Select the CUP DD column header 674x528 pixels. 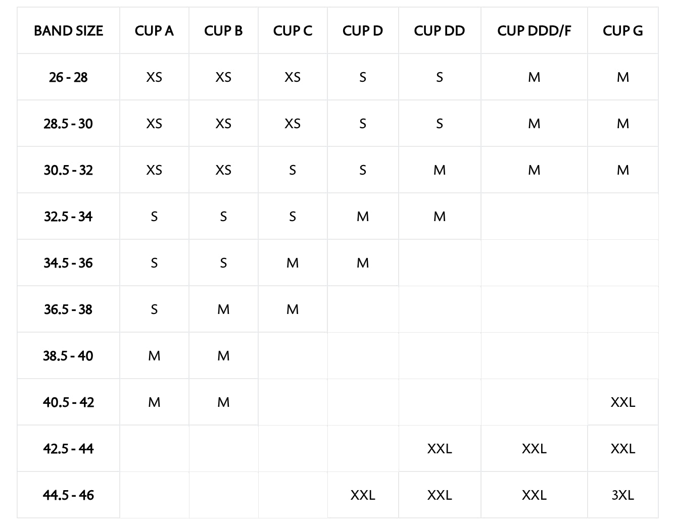click(440, 31)
